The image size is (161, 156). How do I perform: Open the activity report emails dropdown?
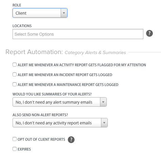click(60, 123)
